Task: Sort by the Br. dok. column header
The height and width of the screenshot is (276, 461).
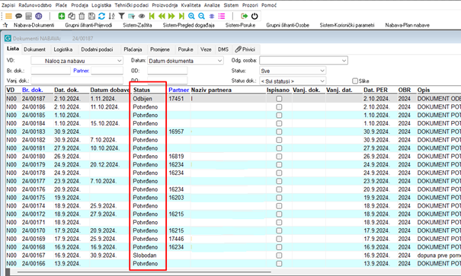Action: [32, 90]
